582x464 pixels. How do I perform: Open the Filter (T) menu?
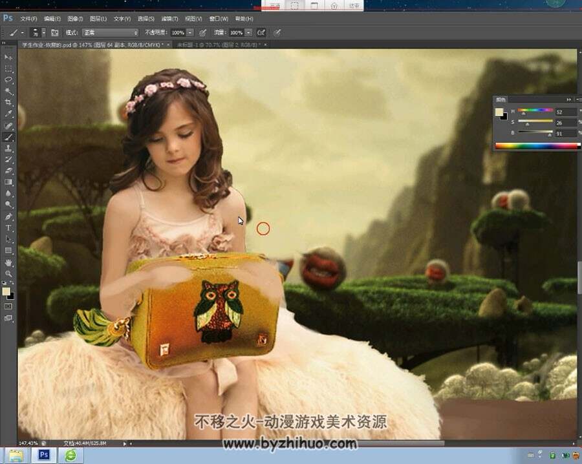coord(169,19)
